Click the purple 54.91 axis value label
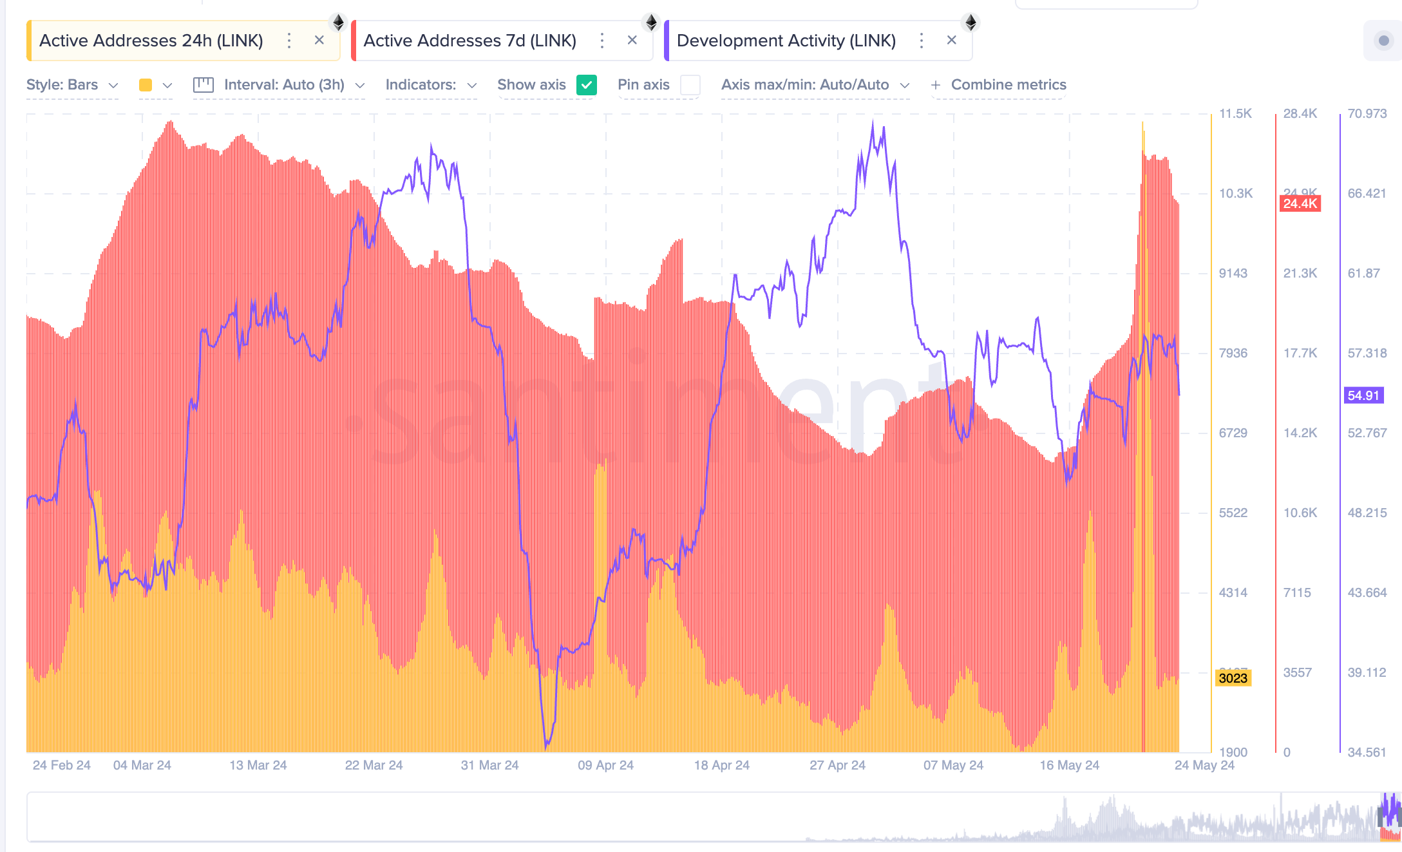 [x=1364, y=395]
